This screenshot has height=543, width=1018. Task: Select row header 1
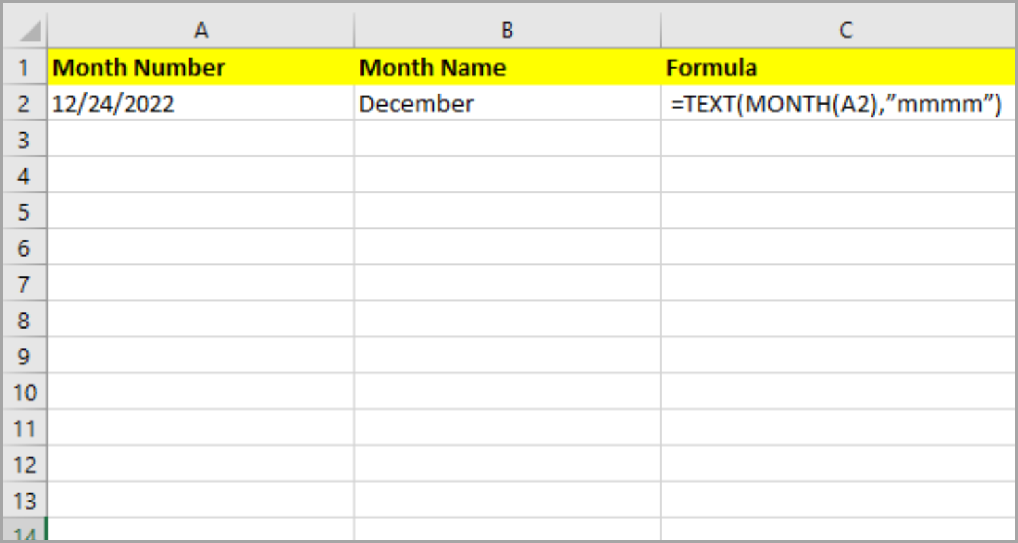point(25,67)
